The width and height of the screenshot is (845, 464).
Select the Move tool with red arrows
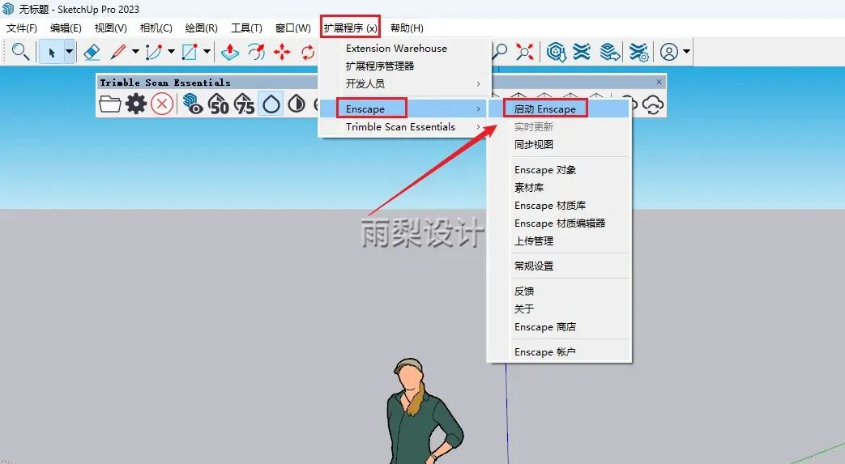point(282,52)
